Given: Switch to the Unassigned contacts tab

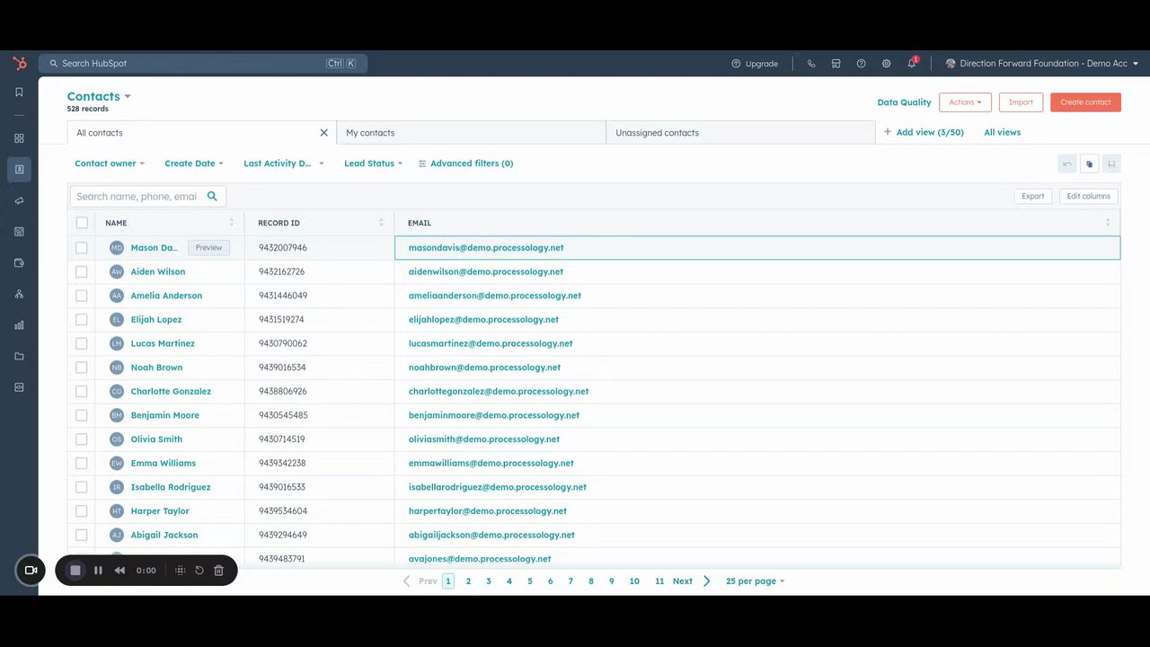Looking at the screenshot, I should [x=740, y=133].
